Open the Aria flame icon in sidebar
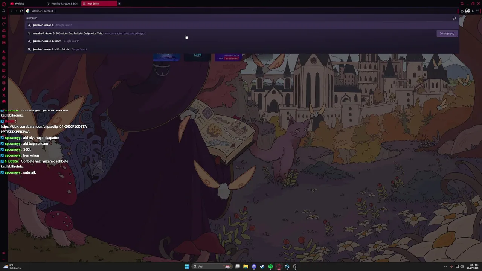Viewport: 482px width, 271px height. coord(4,52)
